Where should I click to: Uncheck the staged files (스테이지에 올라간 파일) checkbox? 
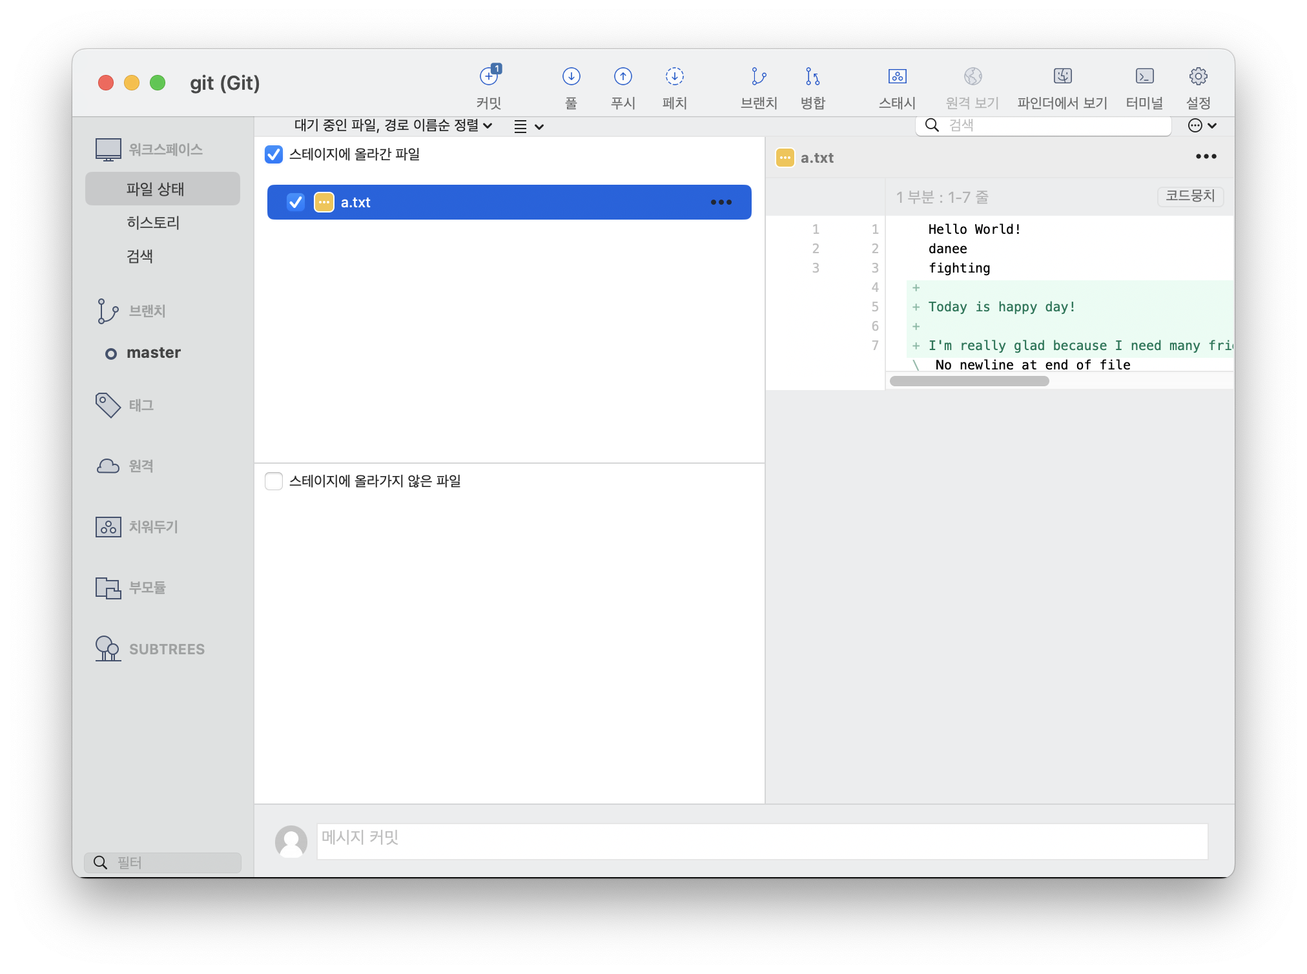(x=274, y=154)
